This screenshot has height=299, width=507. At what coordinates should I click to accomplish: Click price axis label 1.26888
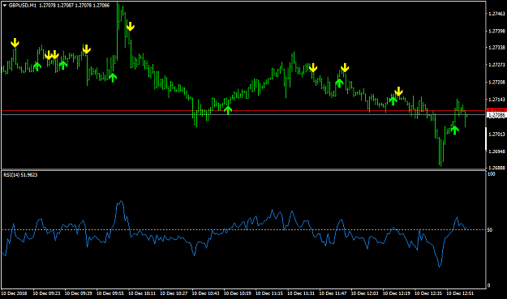(496, 168)
